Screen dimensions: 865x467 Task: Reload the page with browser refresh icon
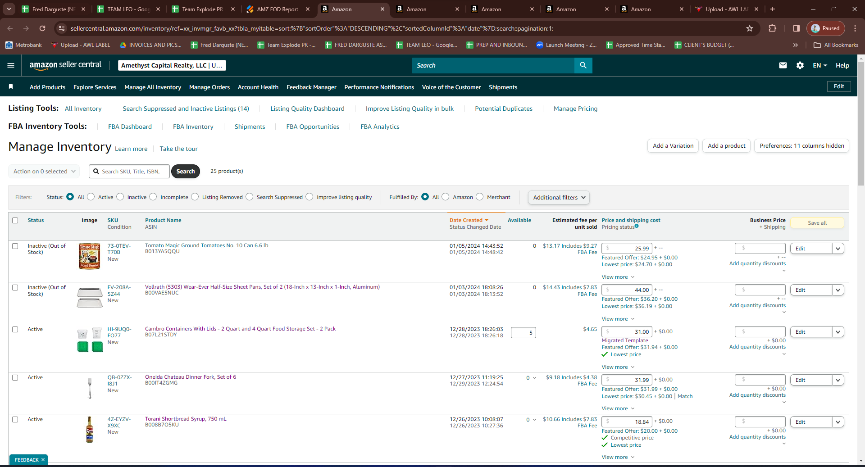click(x=42, y=28)
